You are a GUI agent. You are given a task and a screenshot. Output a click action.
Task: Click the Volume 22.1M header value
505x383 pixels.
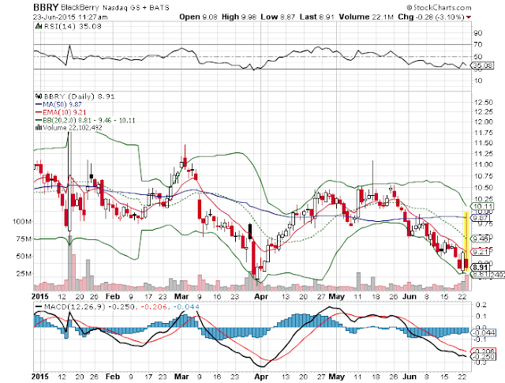tap(366, 17)
